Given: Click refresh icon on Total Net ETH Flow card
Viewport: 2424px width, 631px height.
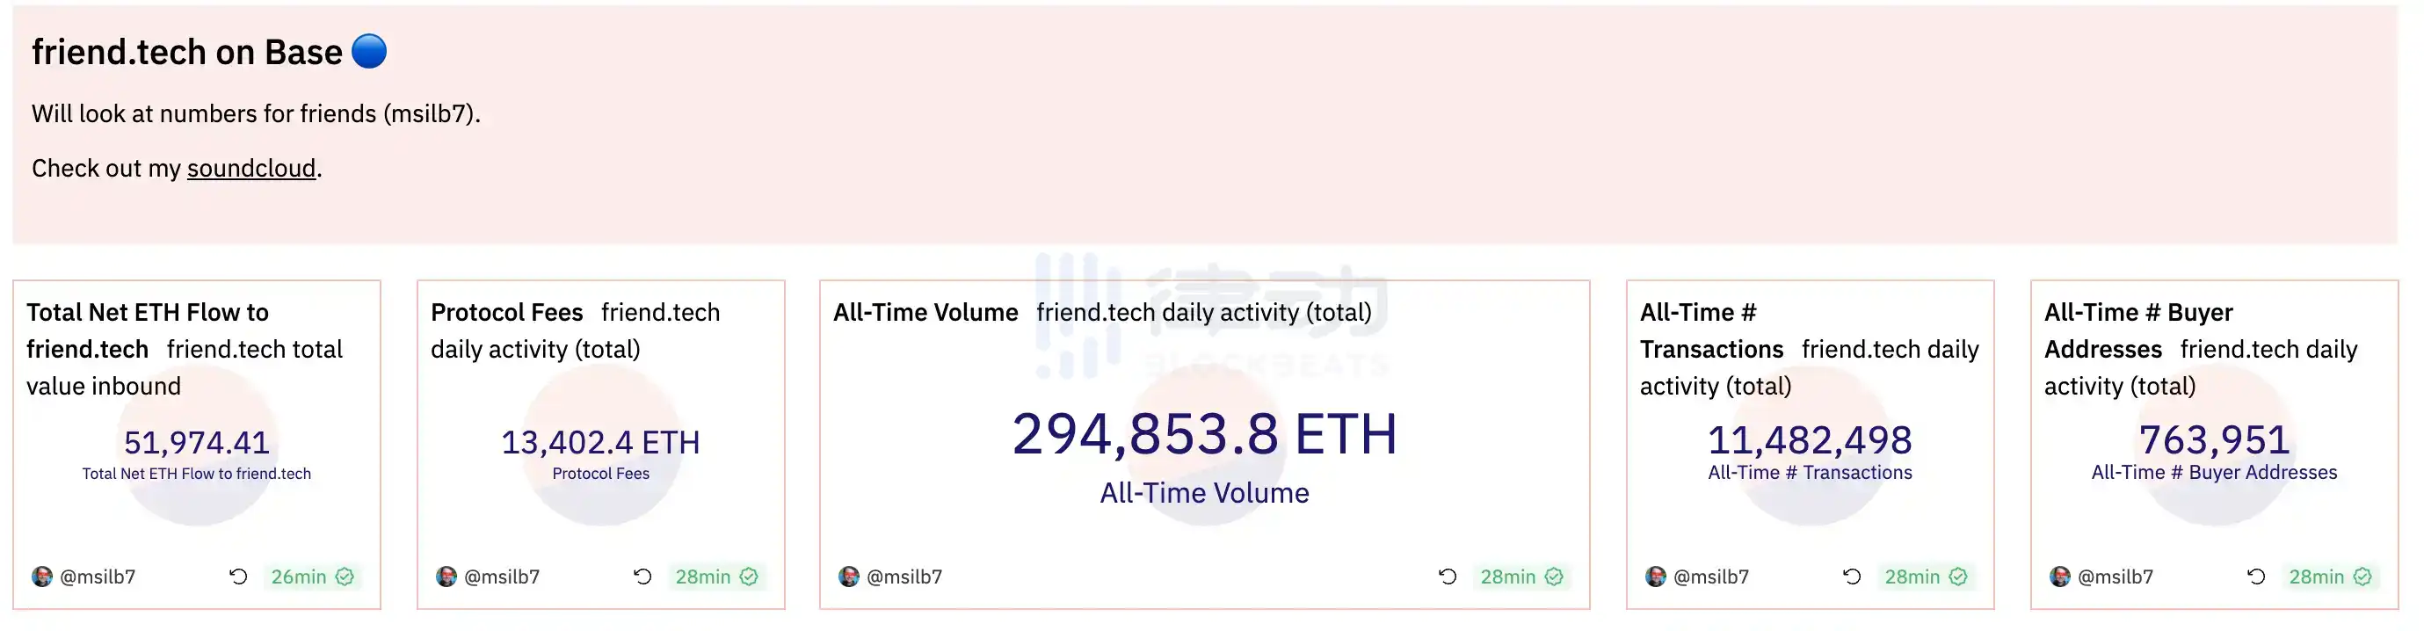Looking at the screenshot, I should click(238, 577).
